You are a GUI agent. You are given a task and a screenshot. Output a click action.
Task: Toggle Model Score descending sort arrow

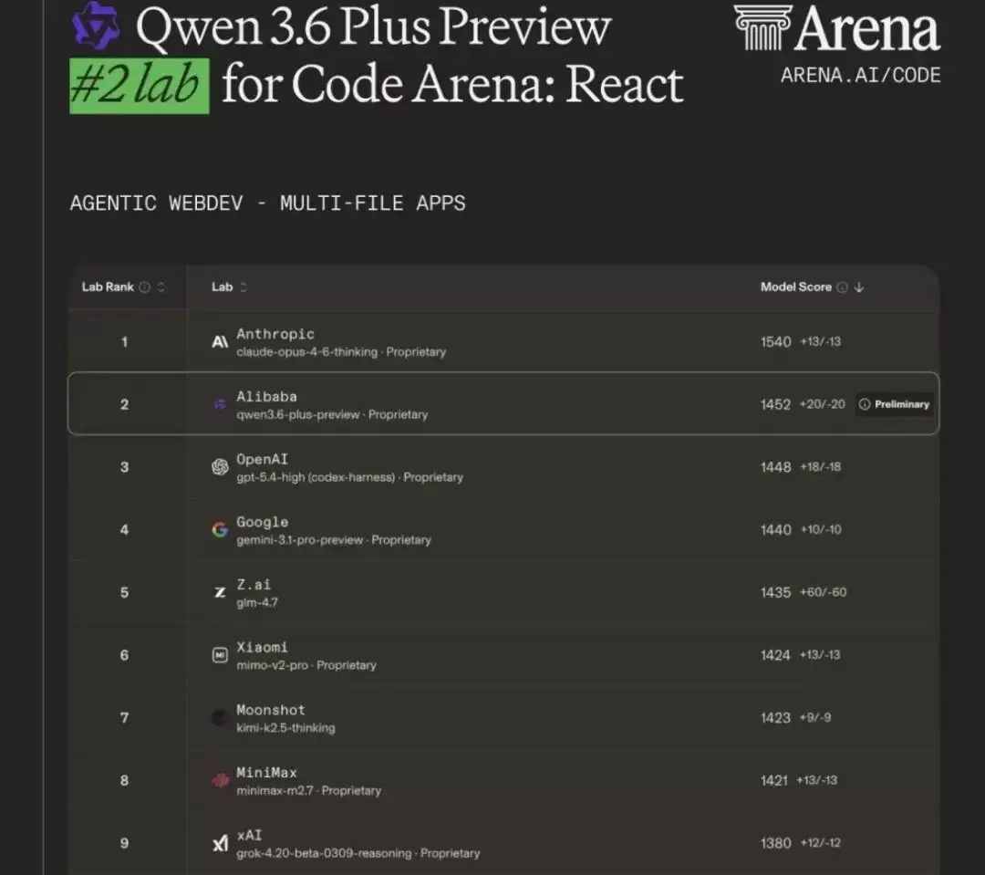click(x=859, y=287)
